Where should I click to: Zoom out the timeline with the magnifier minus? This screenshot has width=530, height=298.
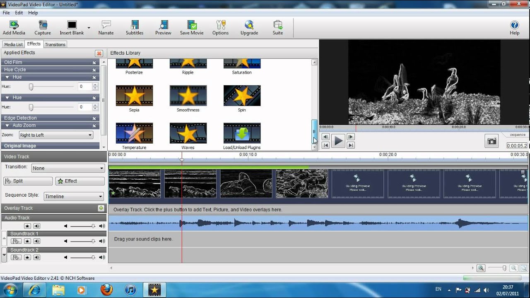[x=513, y=268]
